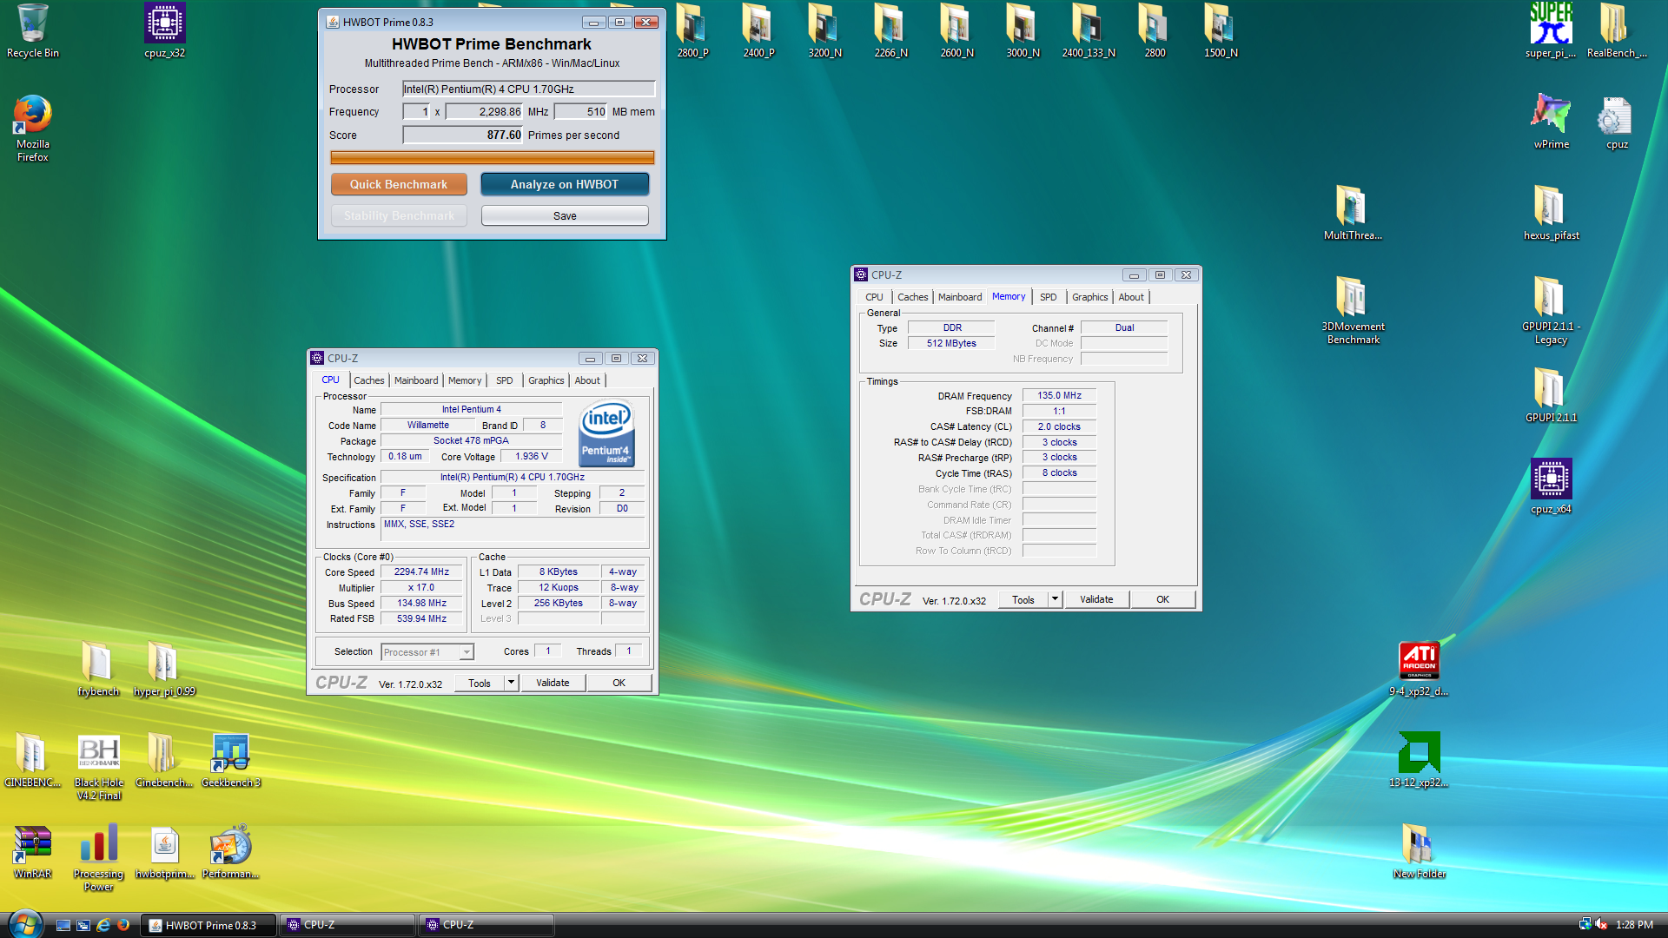Launch cpuz_x64 desktop icon
Screen dimensions: 1668x938
[1551, 486]
